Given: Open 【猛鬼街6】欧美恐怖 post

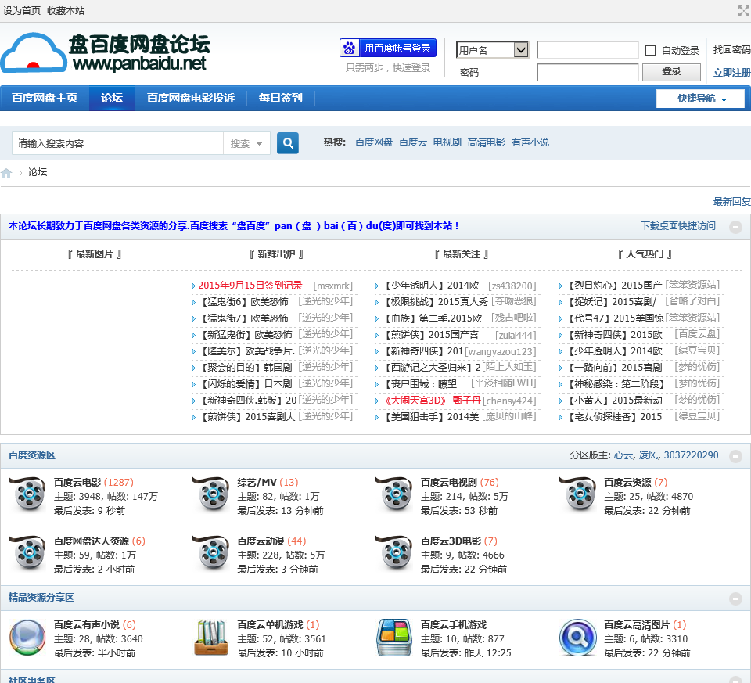Looking at the screenshot, I should pos(245,302).
